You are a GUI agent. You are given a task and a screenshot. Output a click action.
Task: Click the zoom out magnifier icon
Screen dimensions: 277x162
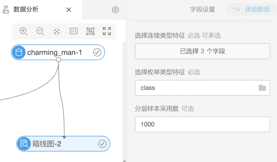click(x=40, y=31)
